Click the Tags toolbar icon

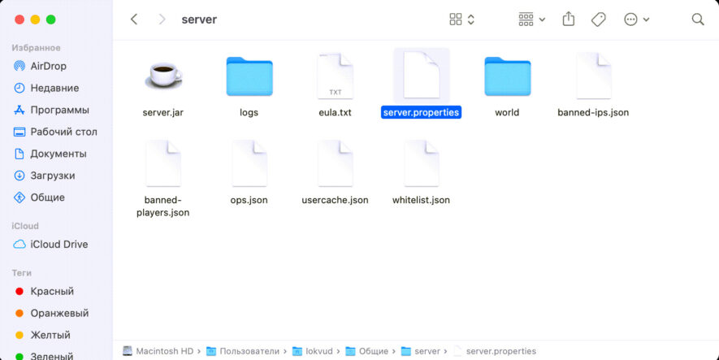599,19
